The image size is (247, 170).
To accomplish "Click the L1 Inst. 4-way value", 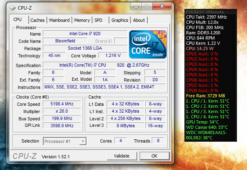I will (x=155, y=111).
